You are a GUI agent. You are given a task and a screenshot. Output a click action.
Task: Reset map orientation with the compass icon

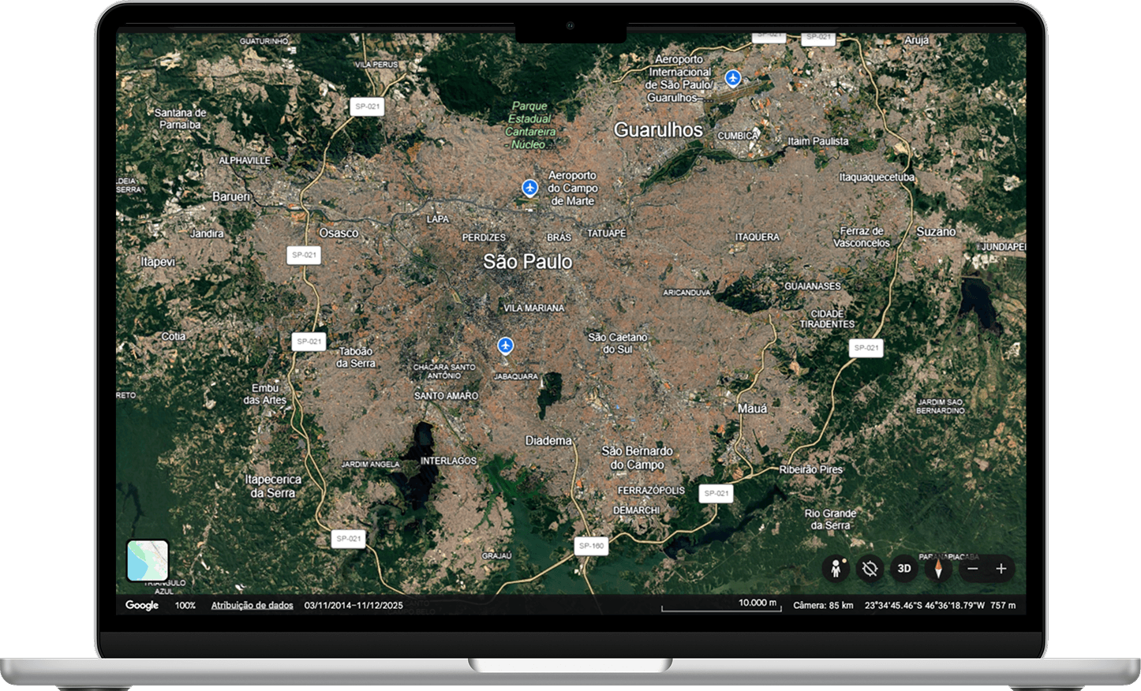click(x=937, y=567)
